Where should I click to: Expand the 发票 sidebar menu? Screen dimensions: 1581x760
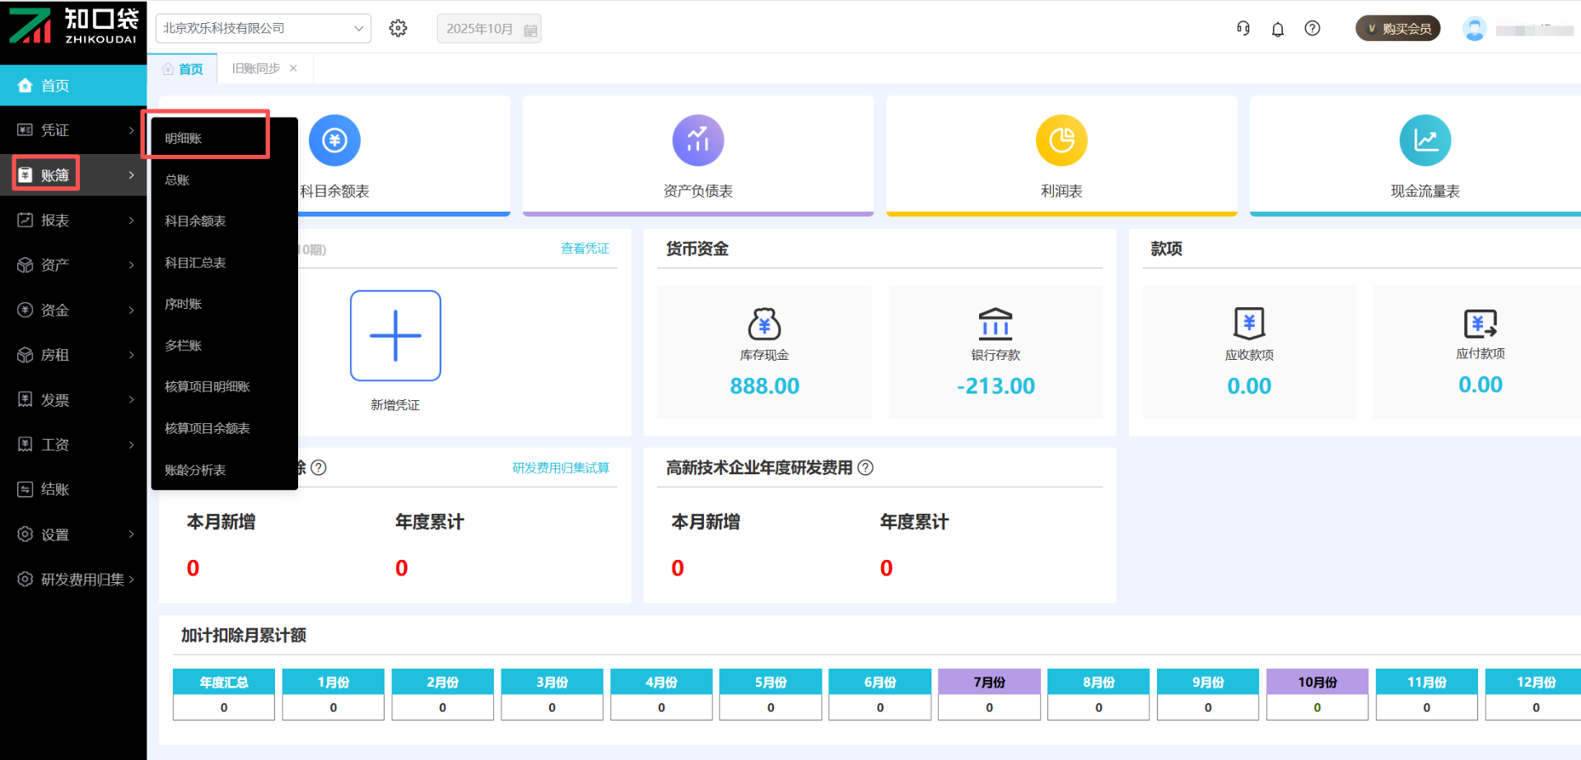click(73, 399)
